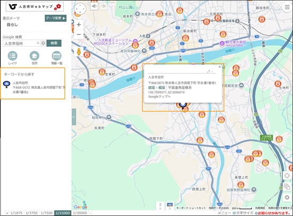Click 地図の誤りを報告する link
Image resolution: width=293 pixels, height=216 pixels.
point(280,208)
